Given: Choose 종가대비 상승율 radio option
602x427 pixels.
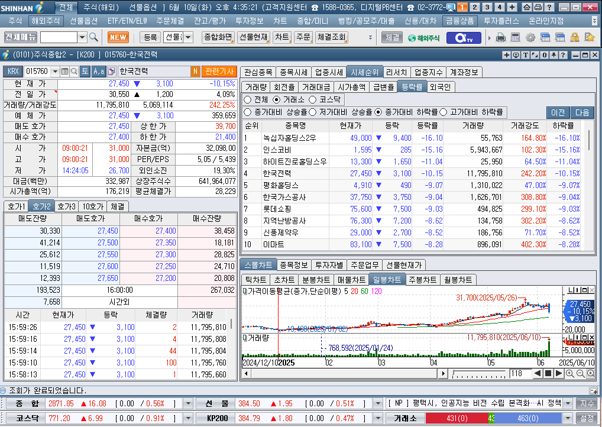Looking at the screenshot, I should click(x=248, y=112).
